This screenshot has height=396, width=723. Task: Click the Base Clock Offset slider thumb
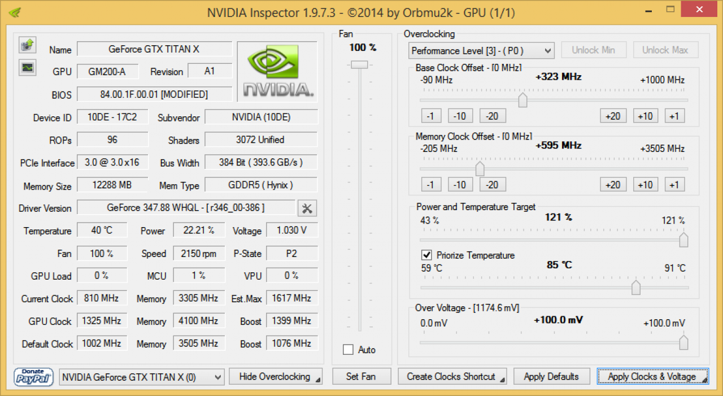pyautogui.click(x=523, y=100)
